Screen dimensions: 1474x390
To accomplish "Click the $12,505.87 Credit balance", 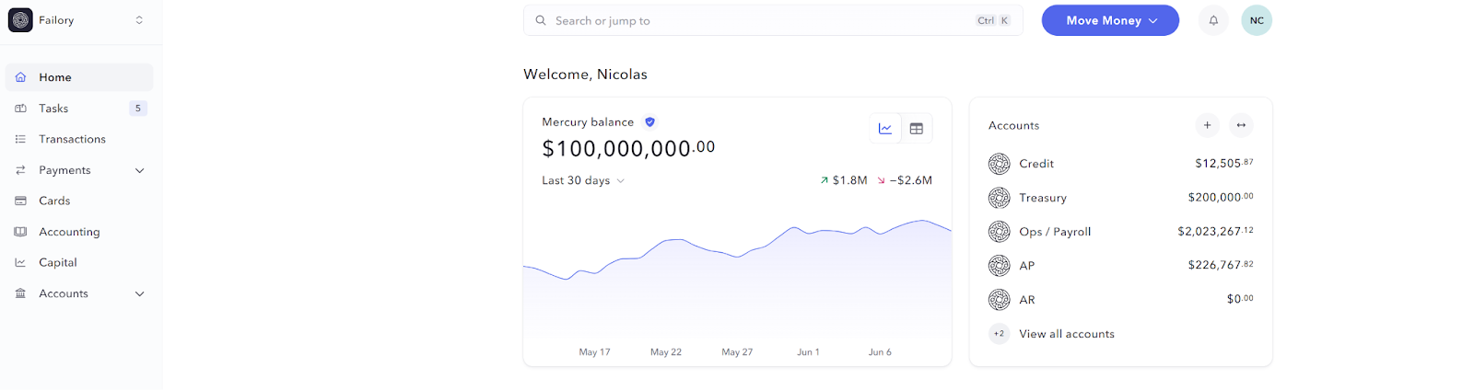I will click(x=1224, y=163).
